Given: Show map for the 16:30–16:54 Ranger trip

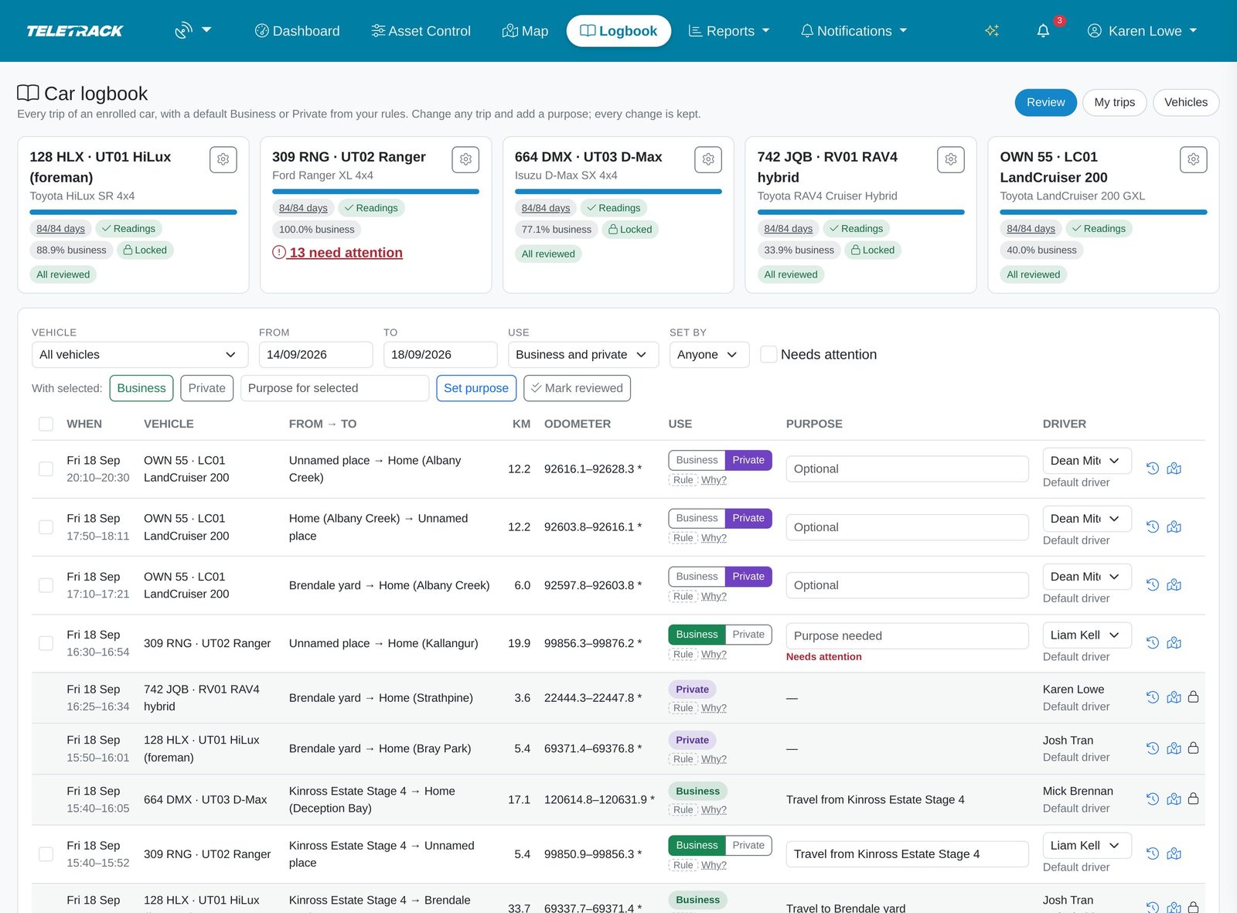Looking at the screenshot, I should 1174,642.
